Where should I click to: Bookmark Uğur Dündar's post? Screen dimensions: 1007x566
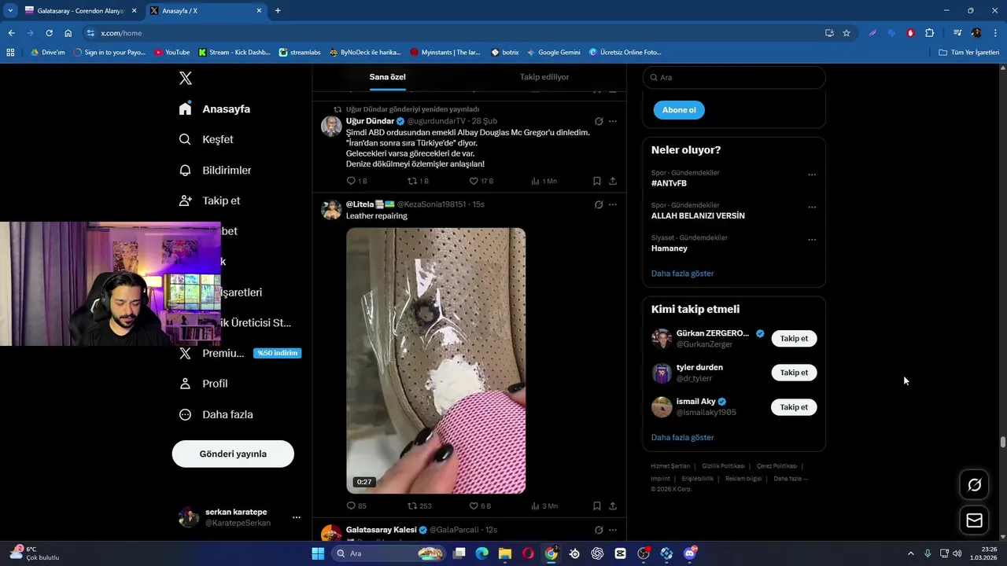tap(597, 181)
